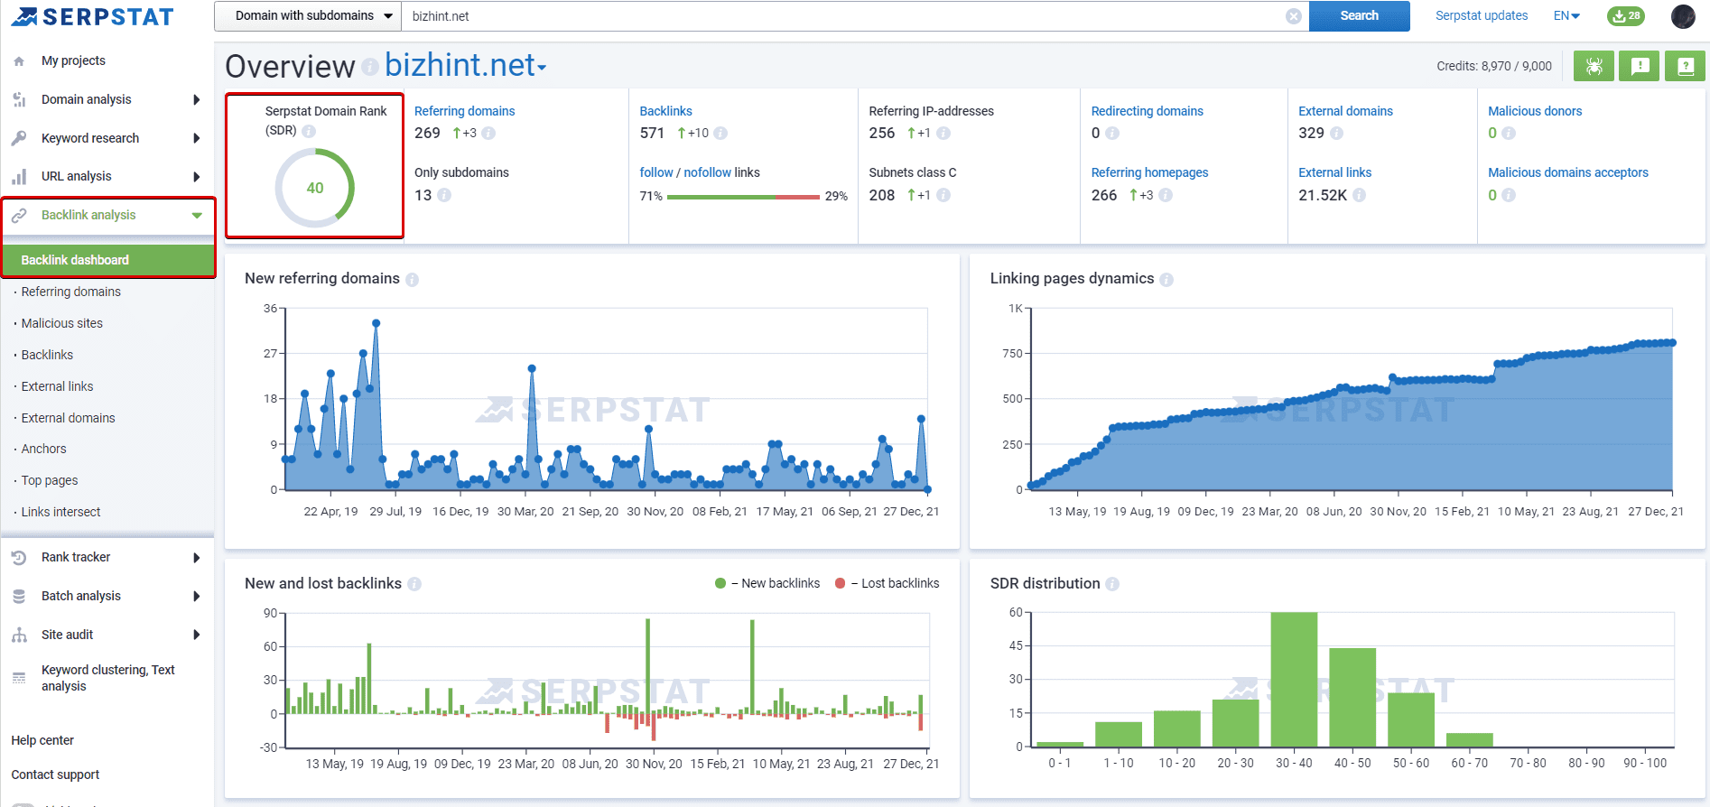The height and width of the screenshot is (807, 1710).
Task: Click the Keyword research key icon
Action: [19, 138]
